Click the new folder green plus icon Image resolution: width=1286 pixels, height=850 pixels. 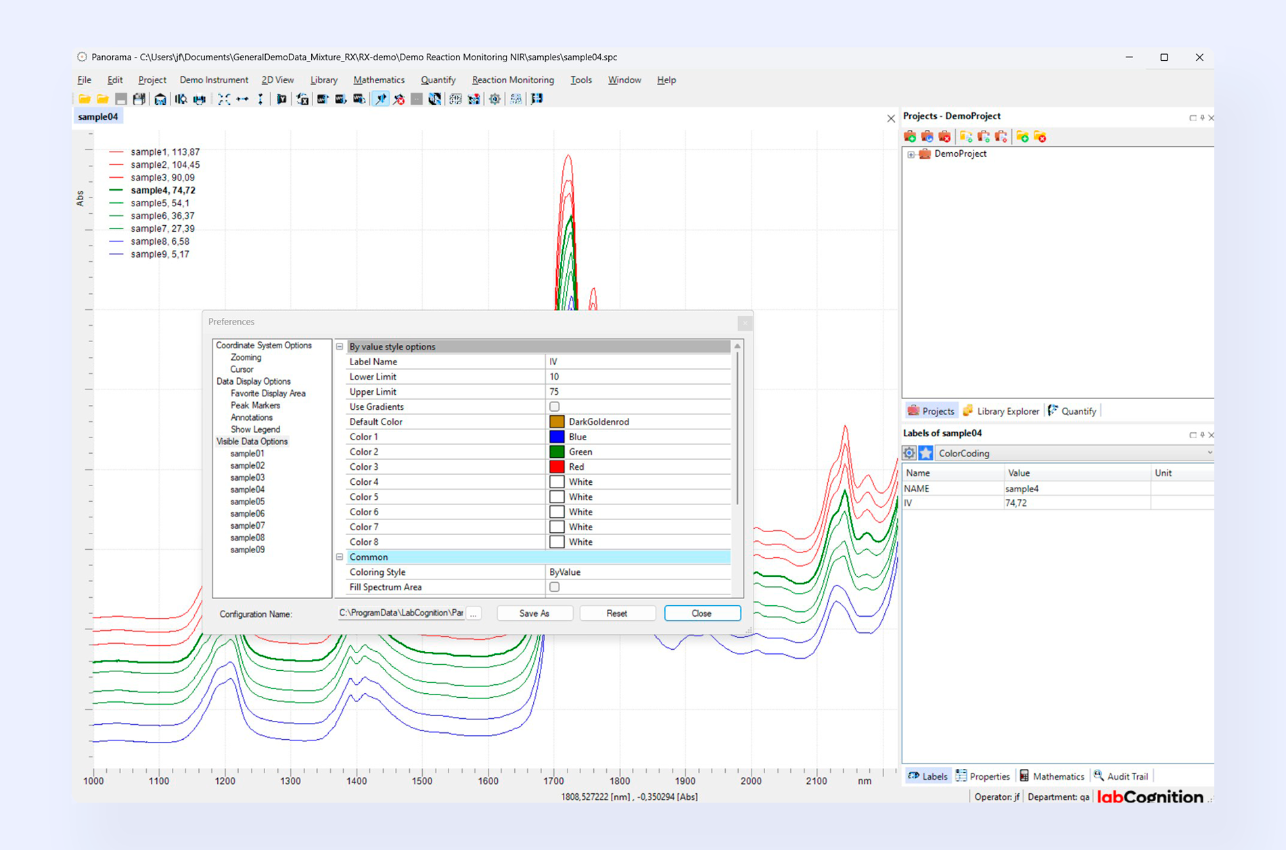click(x=1022, y=137)
